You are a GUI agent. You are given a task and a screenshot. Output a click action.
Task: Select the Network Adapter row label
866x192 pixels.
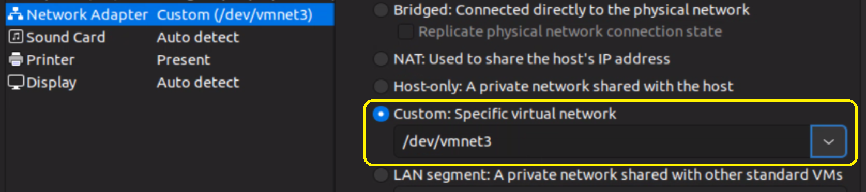click(x=87, y=14)
